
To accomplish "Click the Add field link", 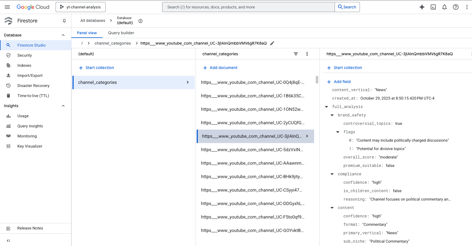I will click(339, 82).
